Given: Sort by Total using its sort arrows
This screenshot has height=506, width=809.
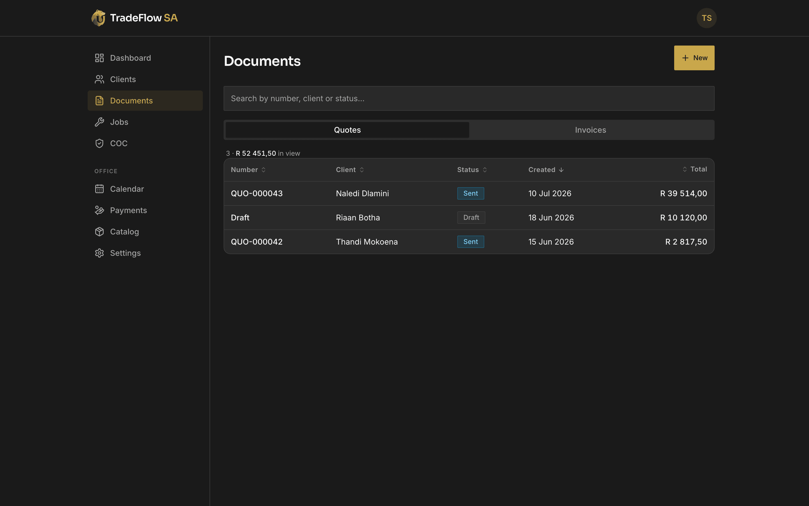Looking at the screenshot, I should click(x=685, y=169).
